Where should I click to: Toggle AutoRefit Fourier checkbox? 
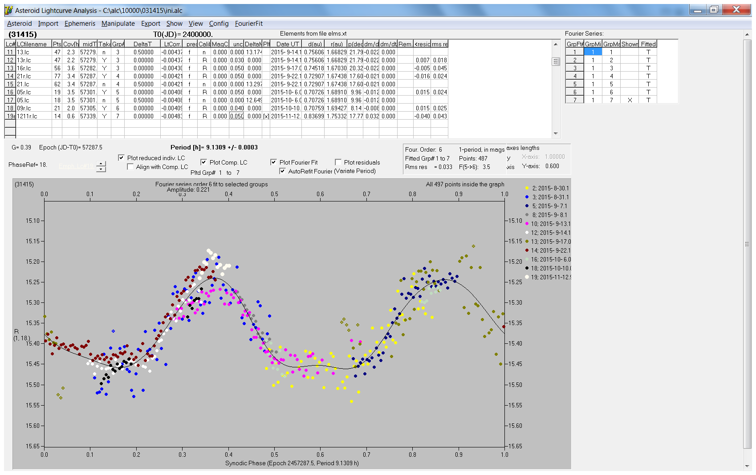pos(282,171)
